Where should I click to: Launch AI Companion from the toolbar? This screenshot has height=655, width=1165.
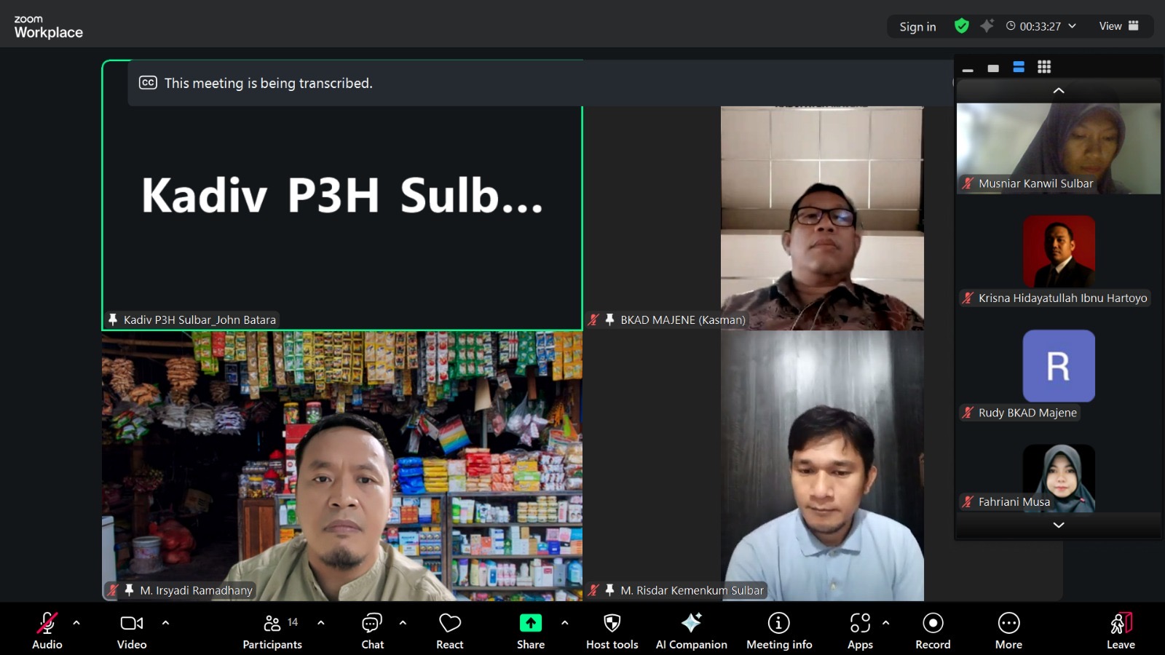click(691, 630)
